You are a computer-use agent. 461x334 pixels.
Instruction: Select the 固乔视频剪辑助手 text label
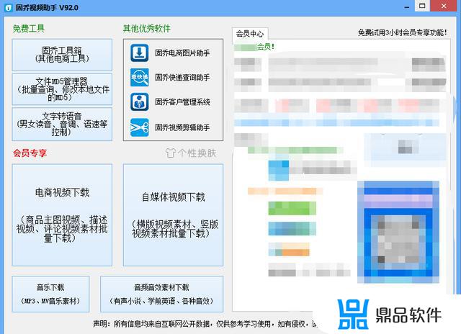coord(182,127)
